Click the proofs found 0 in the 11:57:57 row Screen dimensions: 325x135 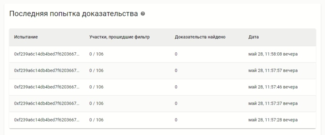click(x=176, y=71)
